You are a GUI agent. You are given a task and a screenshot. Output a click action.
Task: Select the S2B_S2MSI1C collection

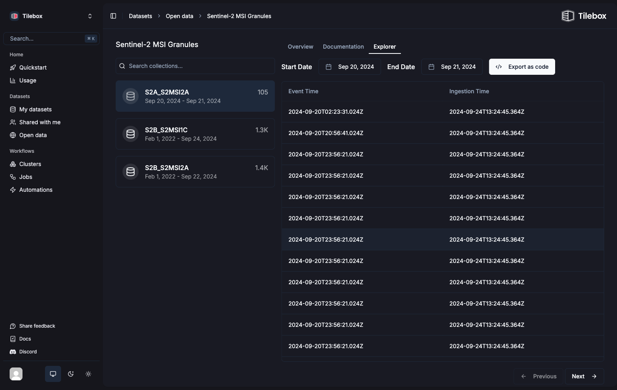(195, 134)
